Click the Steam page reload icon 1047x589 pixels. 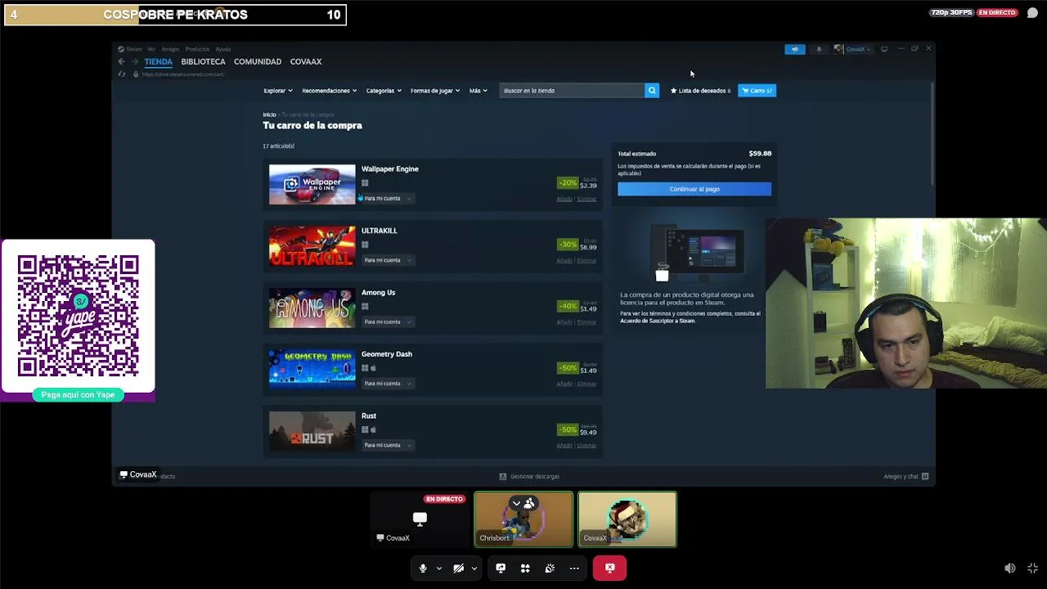pyautogui.click(x=122, y=74)
